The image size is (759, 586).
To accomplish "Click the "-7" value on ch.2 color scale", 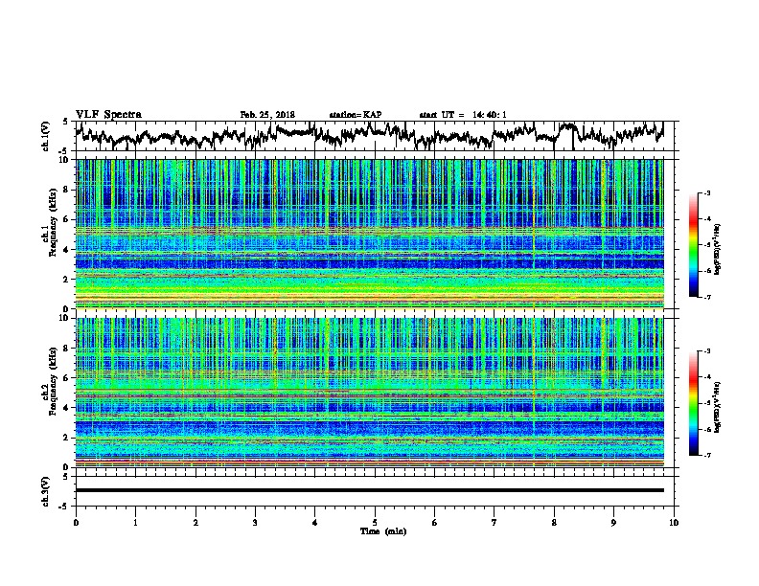I will click(706, 455).
